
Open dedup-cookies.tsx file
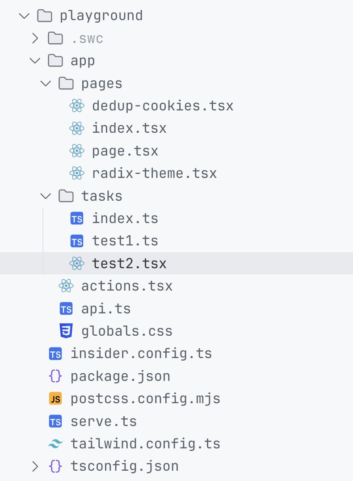pyautogui.click(x=163, y=106)
